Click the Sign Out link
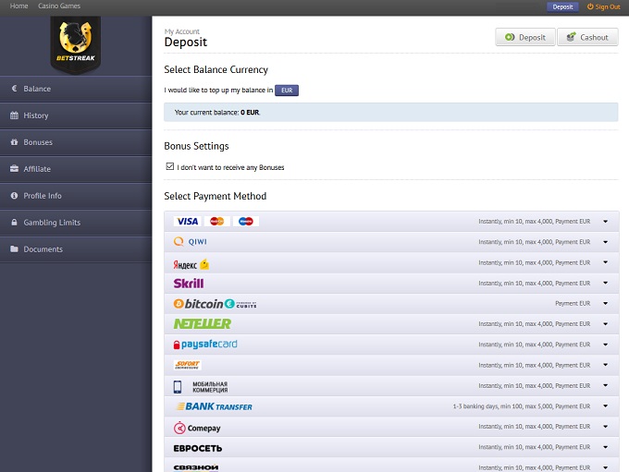629x472 pixels. [604, 6]
